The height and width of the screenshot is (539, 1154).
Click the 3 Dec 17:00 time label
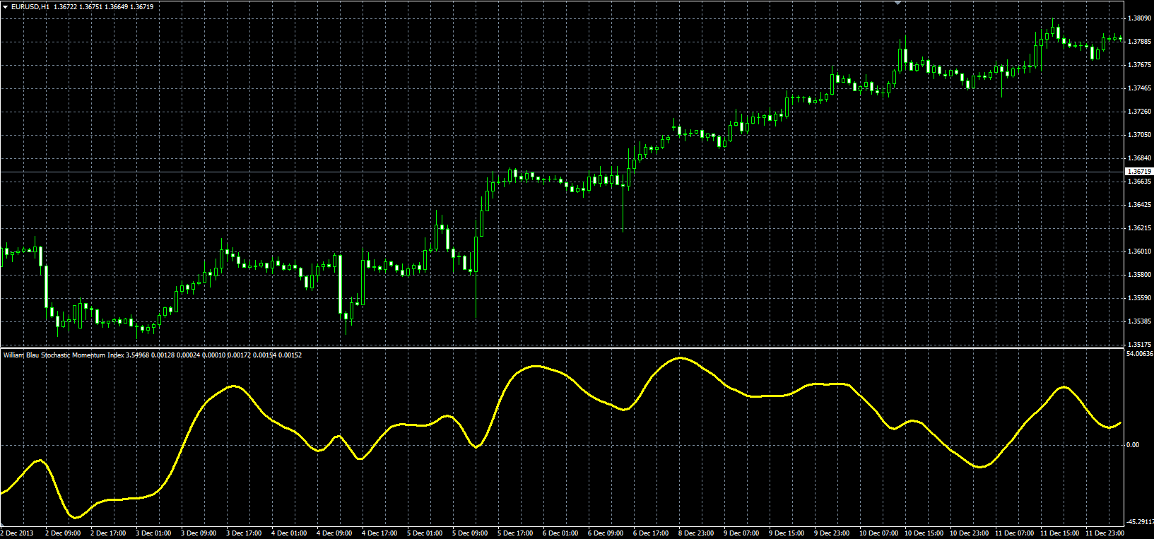point(244,533)
